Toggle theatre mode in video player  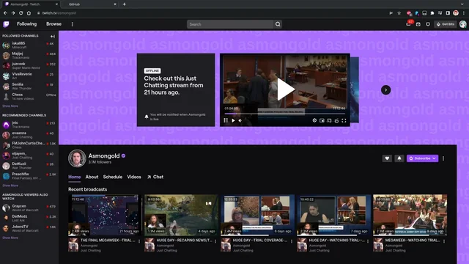tap(336, 120)
